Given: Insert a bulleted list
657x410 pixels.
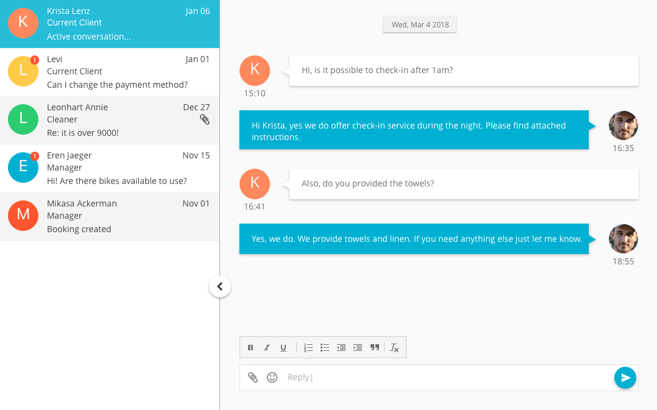Looking at the screenshot, I should (x=325, y=348).
